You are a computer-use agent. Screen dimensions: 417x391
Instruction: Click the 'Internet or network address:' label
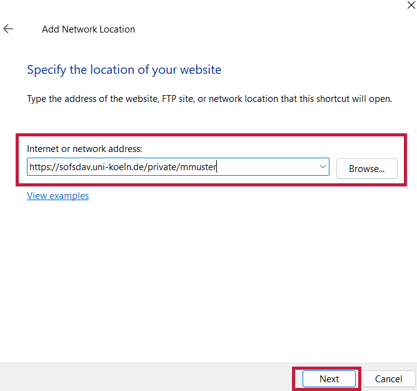coord(84,149)
